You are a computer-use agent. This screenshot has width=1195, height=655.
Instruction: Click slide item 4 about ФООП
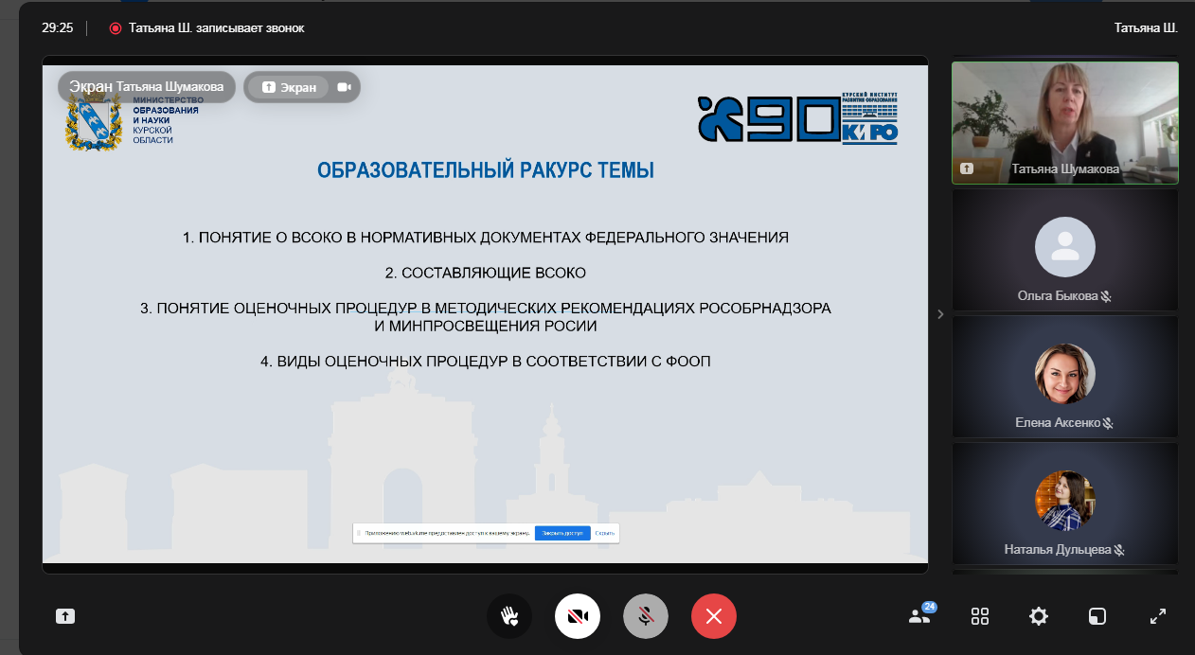(x=486, y=362)
